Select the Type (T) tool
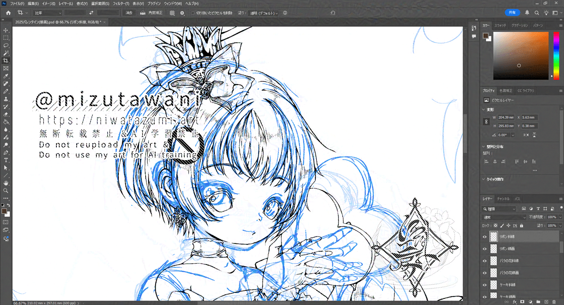This screenshot has height=305, width=564. pyautogui.click(x=6, y=160)
